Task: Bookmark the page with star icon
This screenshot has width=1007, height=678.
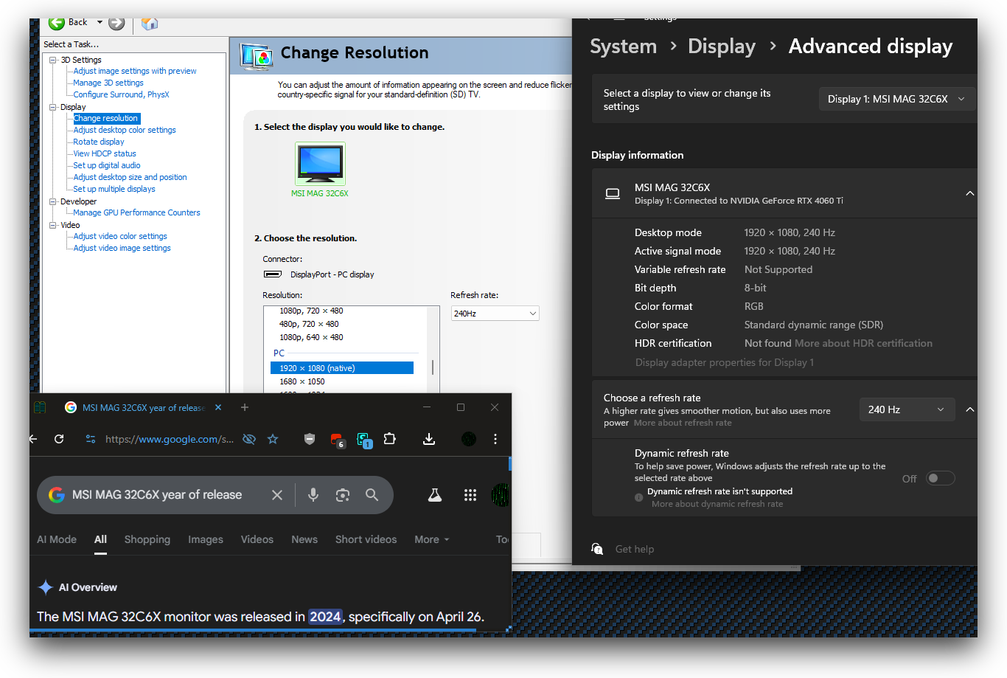Action: [x=273, y=439]
